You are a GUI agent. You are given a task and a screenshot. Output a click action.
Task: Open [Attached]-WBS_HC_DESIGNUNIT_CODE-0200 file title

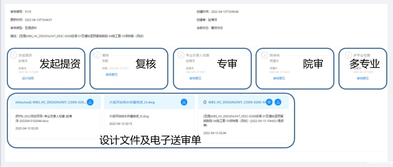(50, 102)
